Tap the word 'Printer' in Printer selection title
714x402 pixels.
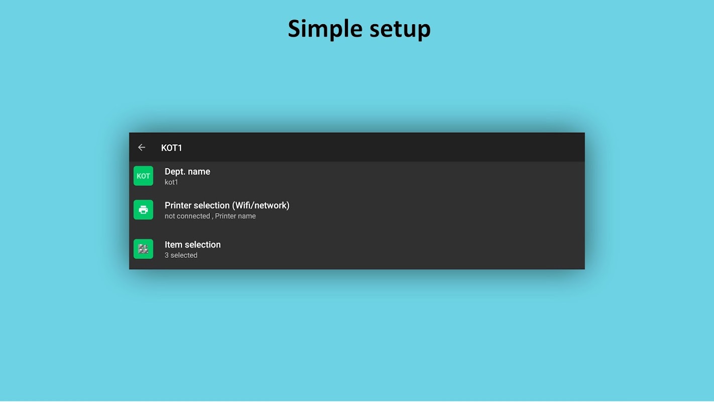pos(179,206)
